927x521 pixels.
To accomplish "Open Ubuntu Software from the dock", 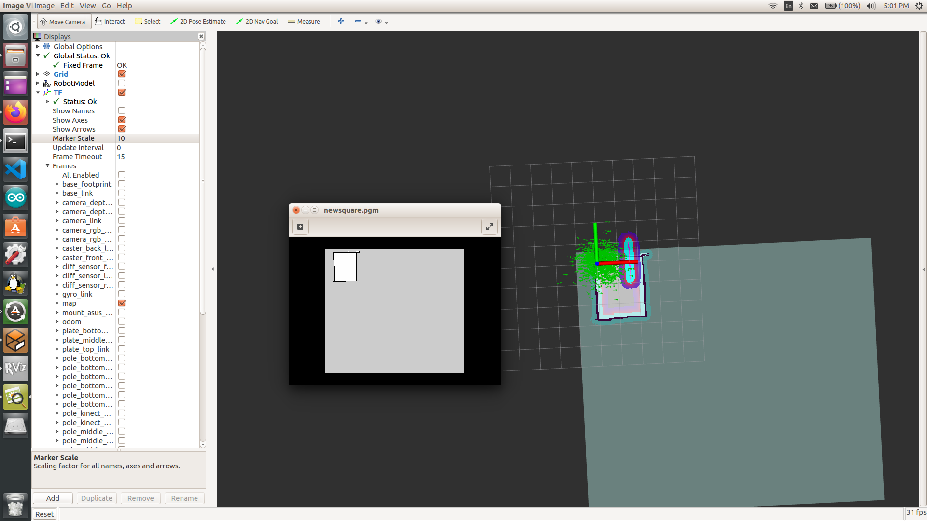I will coord(15,226).
